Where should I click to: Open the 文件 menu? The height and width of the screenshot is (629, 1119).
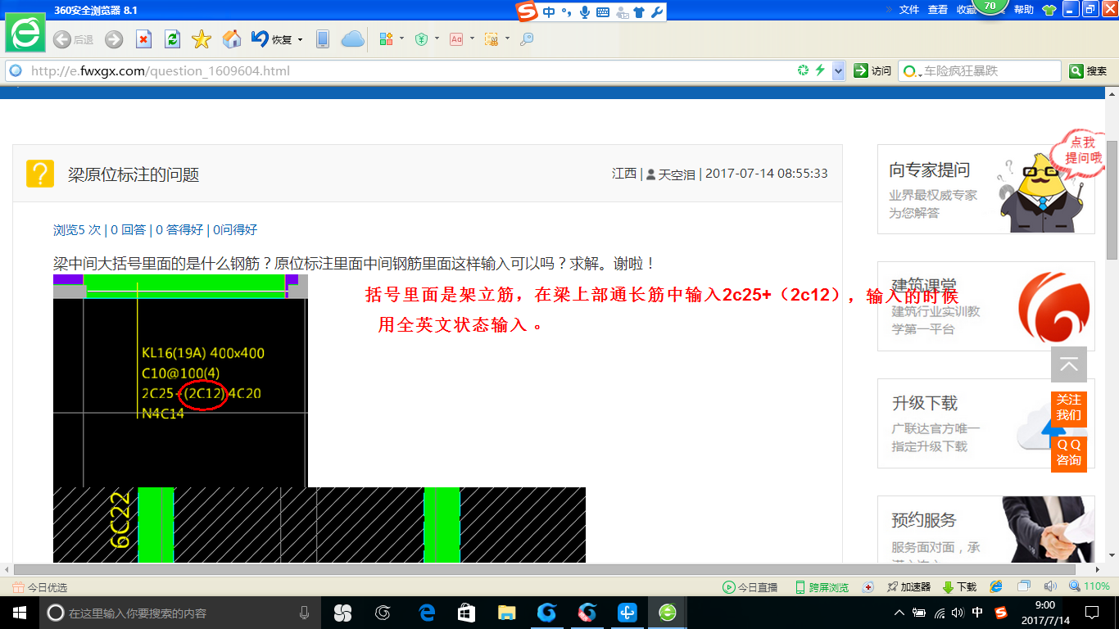pos(909,10)
